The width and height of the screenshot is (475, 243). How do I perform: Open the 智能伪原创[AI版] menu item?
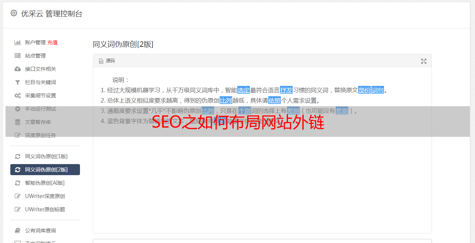(45, 183)
